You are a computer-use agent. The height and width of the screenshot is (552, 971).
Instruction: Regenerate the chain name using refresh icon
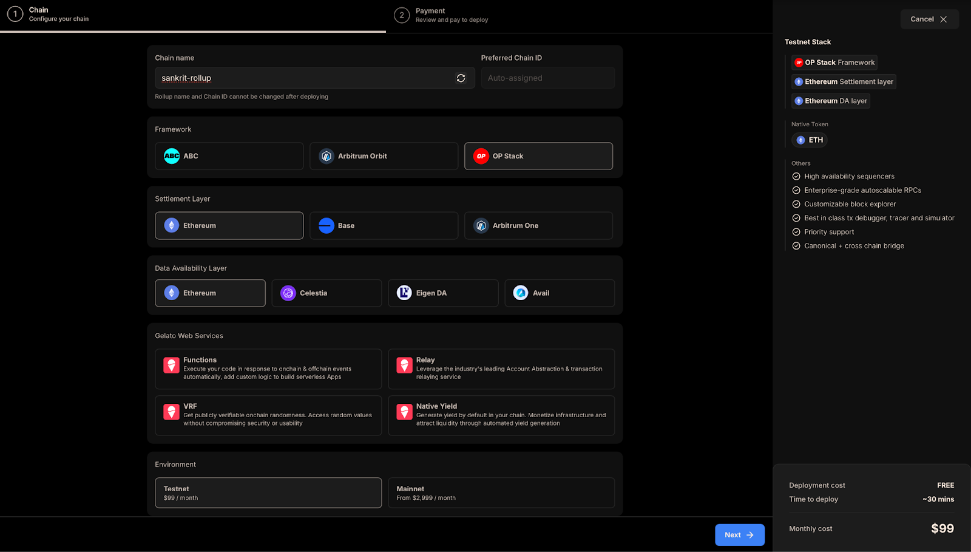point(461,78)
